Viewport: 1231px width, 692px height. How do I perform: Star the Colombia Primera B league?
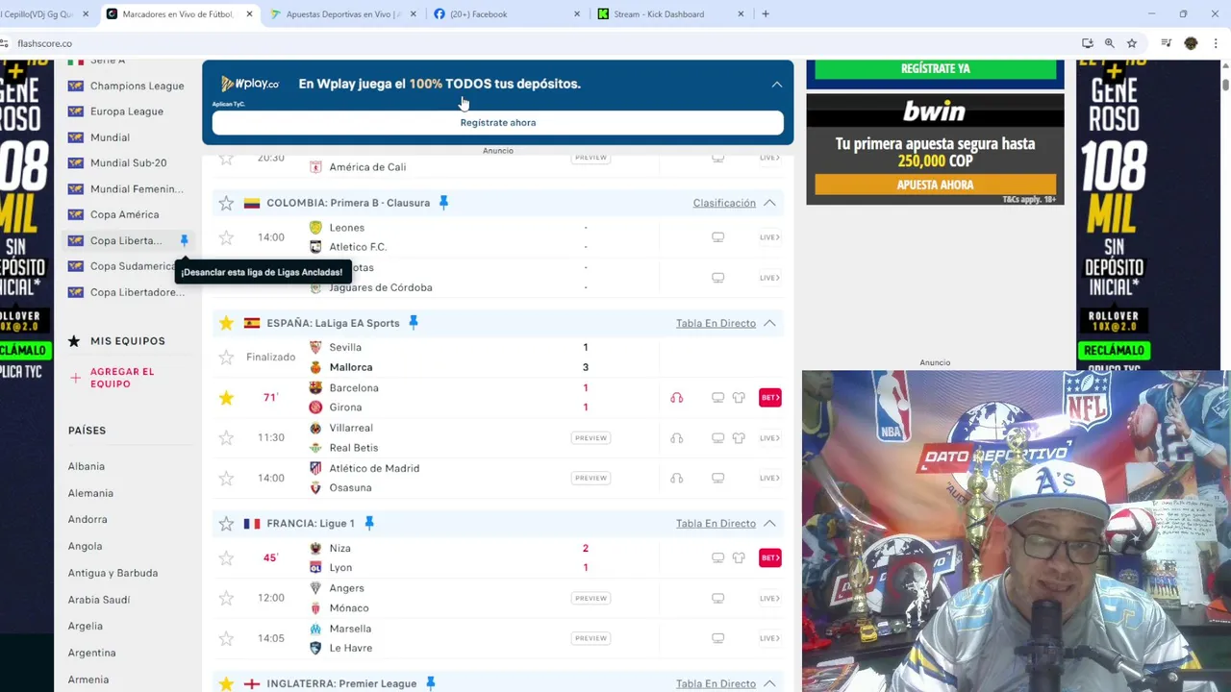[226, 203]
